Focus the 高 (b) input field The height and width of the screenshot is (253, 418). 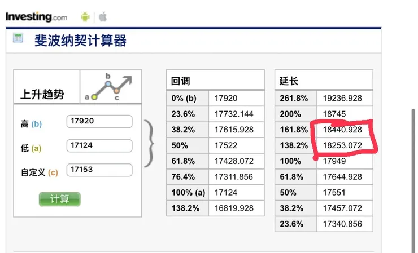(x=99, y=121)
